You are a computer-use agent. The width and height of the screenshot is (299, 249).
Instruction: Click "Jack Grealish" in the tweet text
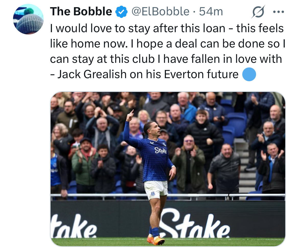tap(92, 75)
